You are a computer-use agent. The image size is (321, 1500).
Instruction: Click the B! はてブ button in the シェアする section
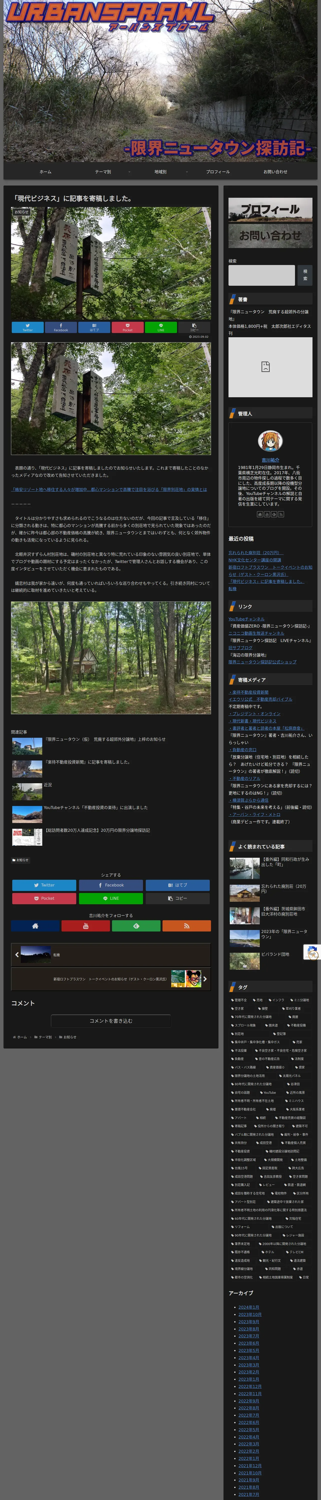[178, 885]
